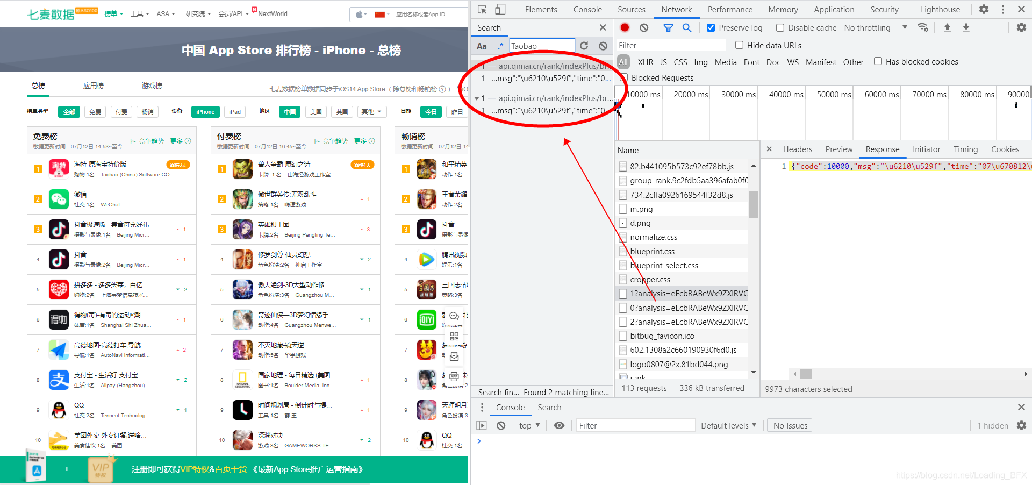1032x485 pixels.
Task: Open the ASA navigation dropdown
Action: [166, 13]
